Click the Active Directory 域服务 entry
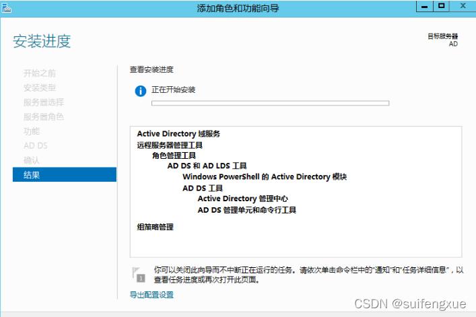This screenshot has width=476, height=317. (178, 133)
